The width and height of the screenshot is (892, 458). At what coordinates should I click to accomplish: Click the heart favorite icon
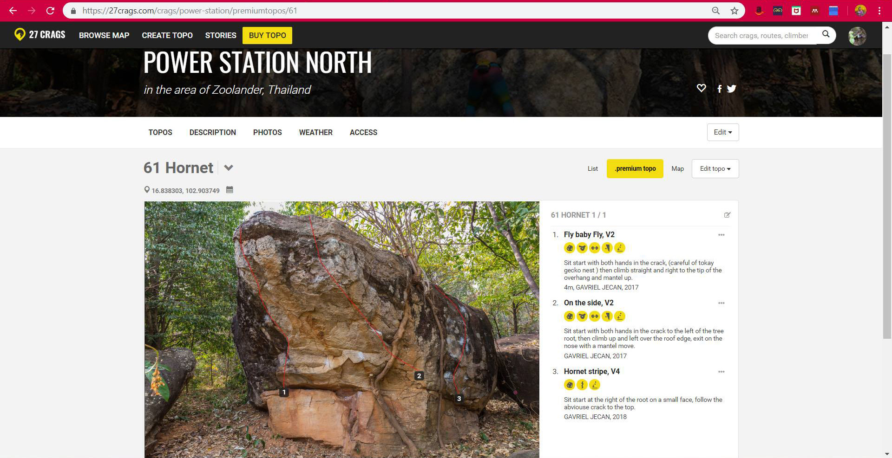click(701, 88)
